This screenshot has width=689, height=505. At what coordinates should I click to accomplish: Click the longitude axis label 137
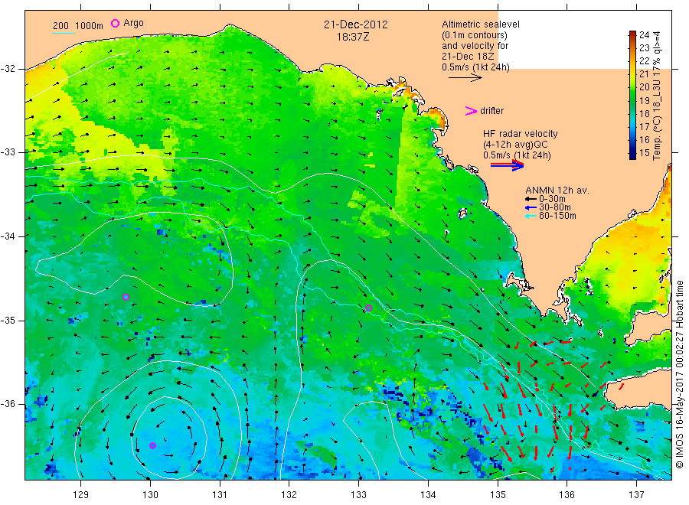pos(636,494)
